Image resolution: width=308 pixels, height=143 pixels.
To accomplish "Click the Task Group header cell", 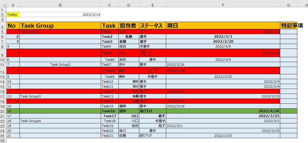I will [x=60, y=26].
